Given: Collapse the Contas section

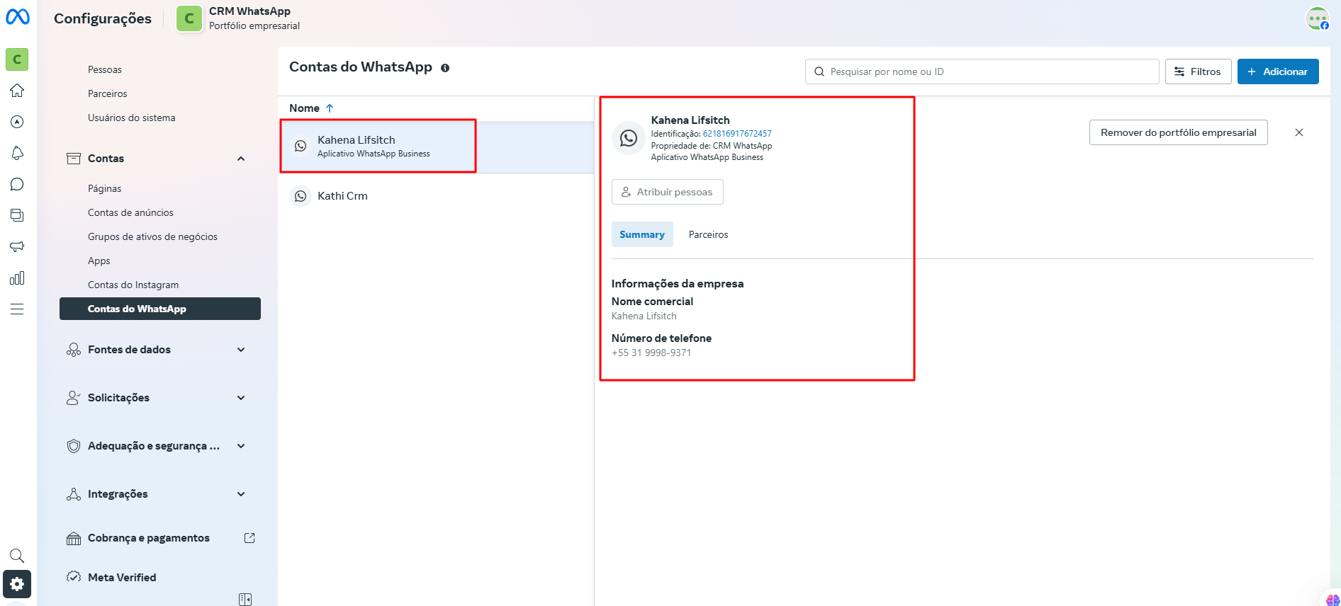Looking at the screenshot, I should tap(241, 159).
